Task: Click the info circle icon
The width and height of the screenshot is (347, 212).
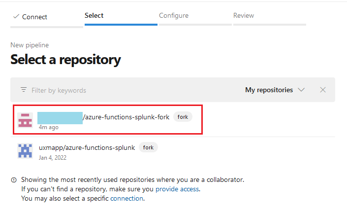Action: pyautogui.click(x=14, y=180)
